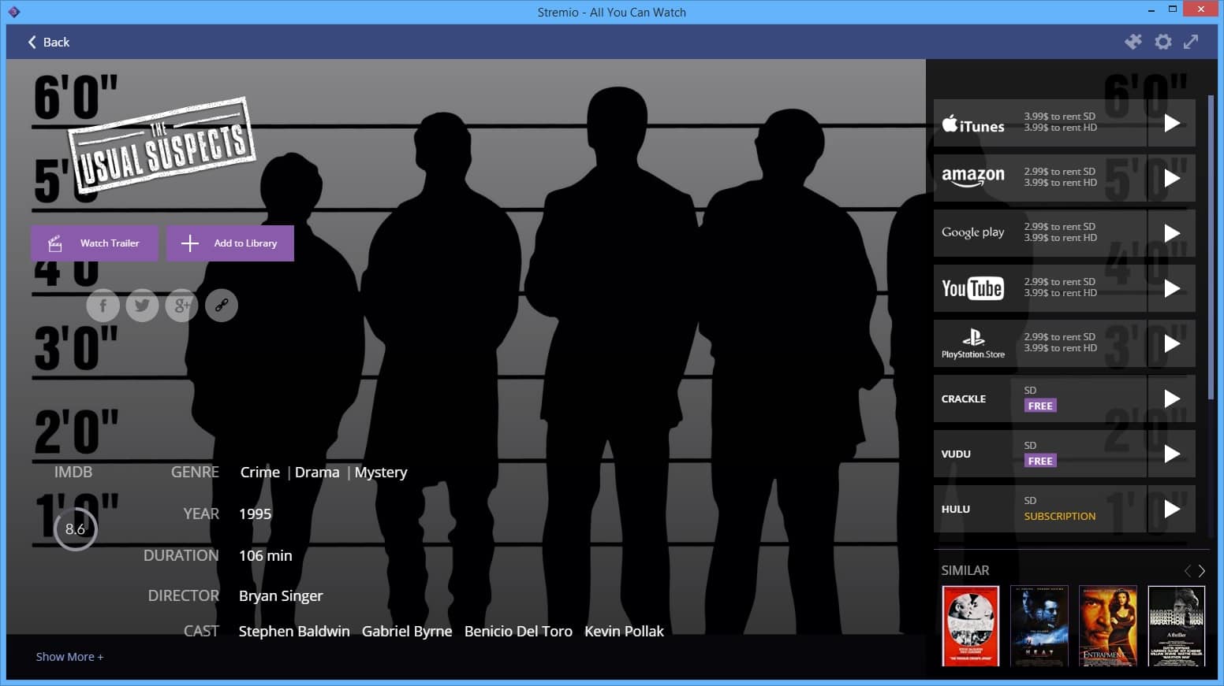Click cast member Benicio Del Toro

click(x=518, y=632)
